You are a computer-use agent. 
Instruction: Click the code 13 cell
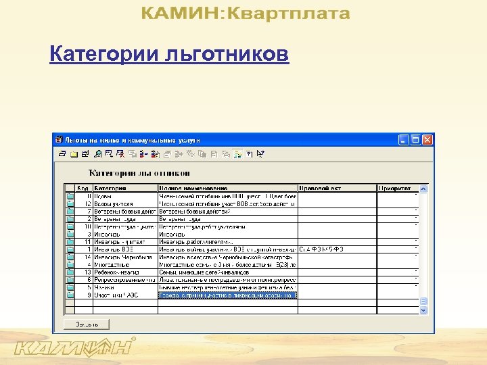(x=84, y=272)
